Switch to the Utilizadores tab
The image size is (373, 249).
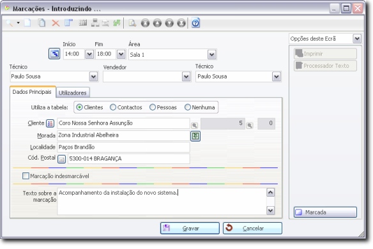point(73,93)
